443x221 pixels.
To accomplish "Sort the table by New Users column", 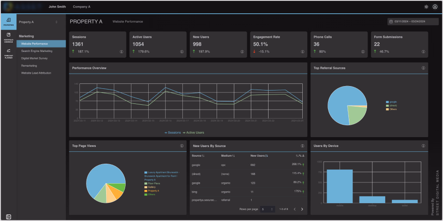I will pos(259,156).
